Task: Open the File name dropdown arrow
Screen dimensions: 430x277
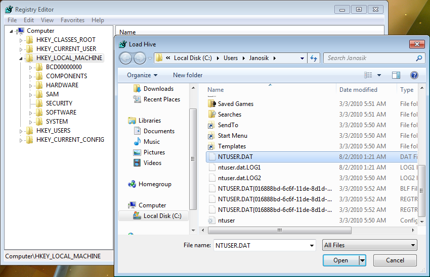Action: [x=312, y=246]
